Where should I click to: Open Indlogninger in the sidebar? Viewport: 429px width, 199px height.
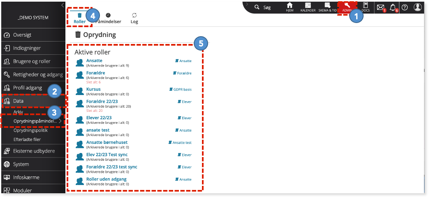[x=33, y=48]
